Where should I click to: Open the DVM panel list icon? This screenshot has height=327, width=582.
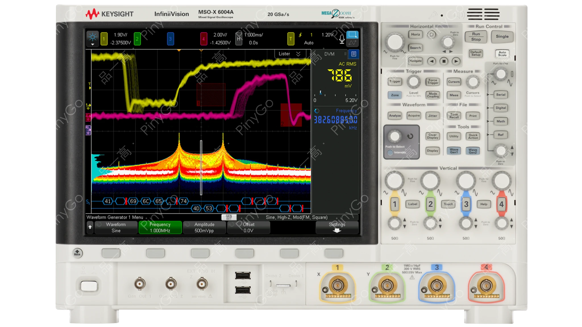(x=354, y=54)
